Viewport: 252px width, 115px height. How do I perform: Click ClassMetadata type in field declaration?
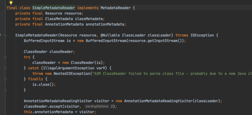(x=59, y=19)
